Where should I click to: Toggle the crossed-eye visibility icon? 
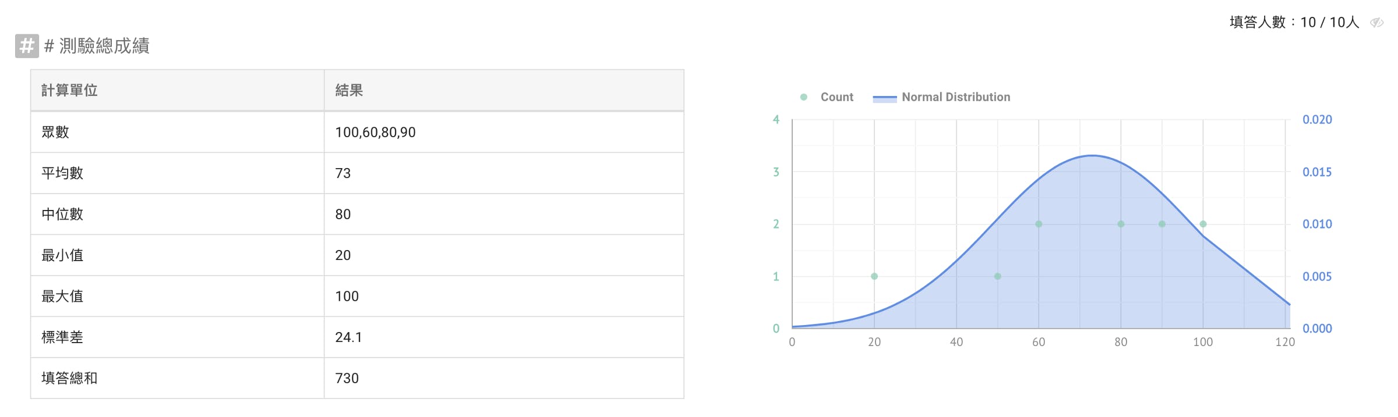(x=1376, y=23)
